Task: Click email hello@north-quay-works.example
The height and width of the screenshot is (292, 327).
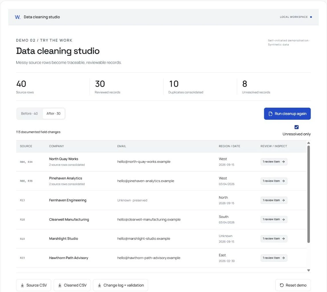Action: (144, 162)
